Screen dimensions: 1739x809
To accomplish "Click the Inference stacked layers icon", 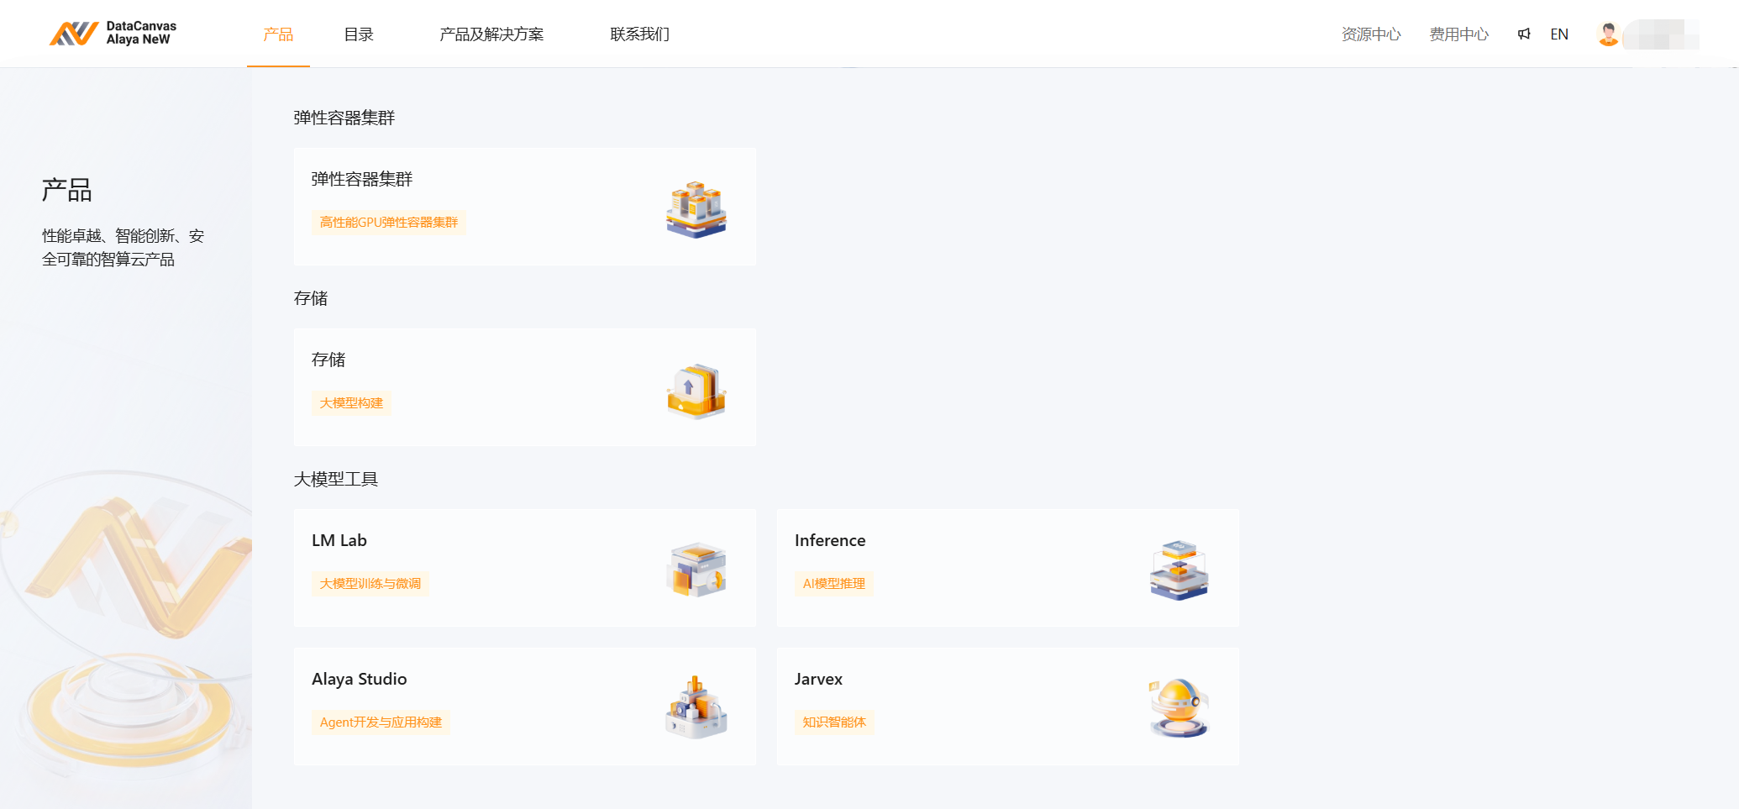I will pyautogui.click(x=1179, y=570).
